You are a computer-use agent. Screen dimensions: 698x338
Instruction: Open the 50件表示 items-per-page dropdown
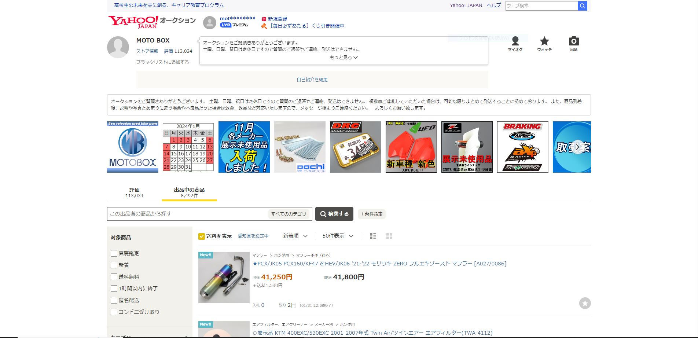[x=338, y=236]
